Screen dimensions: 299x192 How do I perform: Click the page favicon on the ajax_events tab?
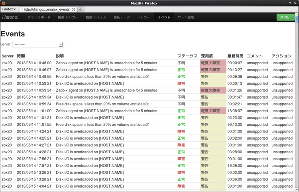click(21, 9)
